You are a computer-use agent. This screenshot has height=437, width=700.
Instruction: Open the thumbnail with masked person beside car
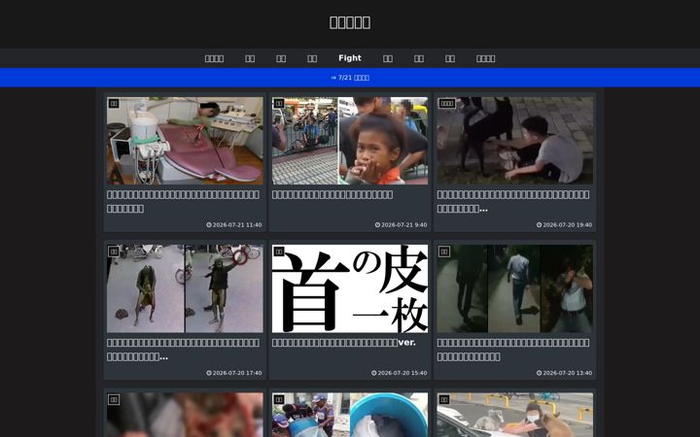[x=514, y=415]
